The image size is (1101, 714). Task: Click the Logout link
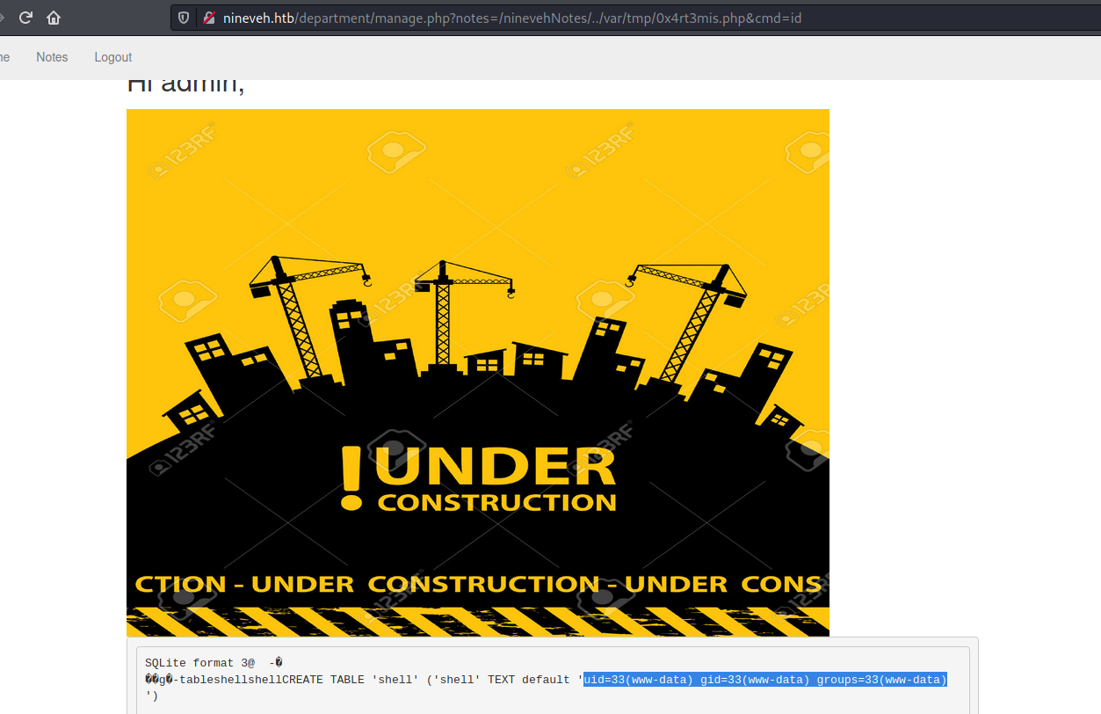click(x=113, y=57)
